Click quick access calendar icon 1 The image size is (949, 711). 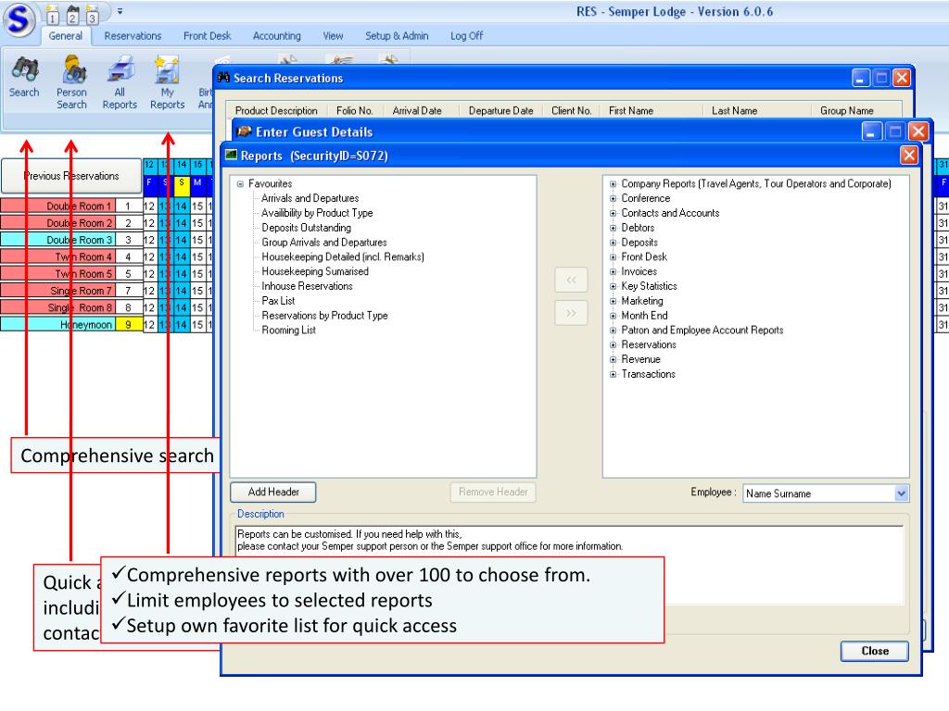(x=53, y=15)
